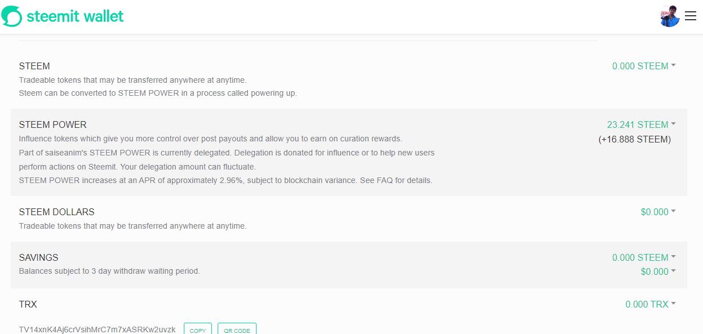703x334 pixels.
Task: Open the hamburger menu
Action: (691, 16)
